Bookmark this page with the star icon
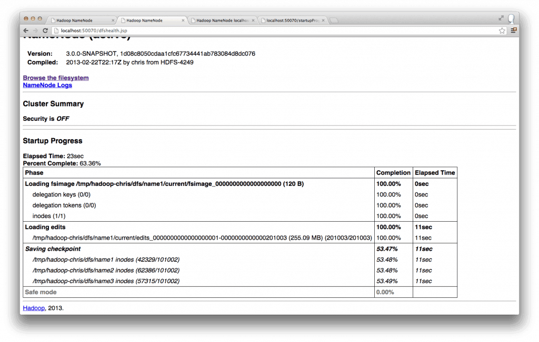Image resolution: width=539 pixels, height=342 pixels. click(502, 30)
